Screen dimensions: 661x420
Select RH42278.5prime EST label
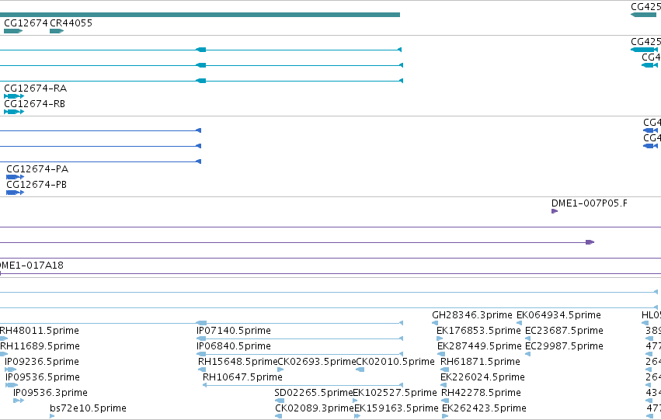point(481,393)
